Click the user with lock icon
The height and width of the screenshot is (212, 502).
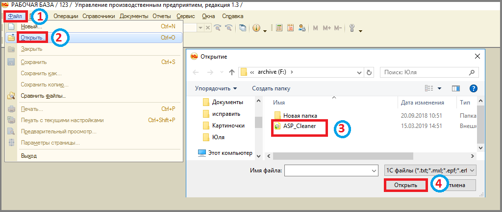(301, 28)
